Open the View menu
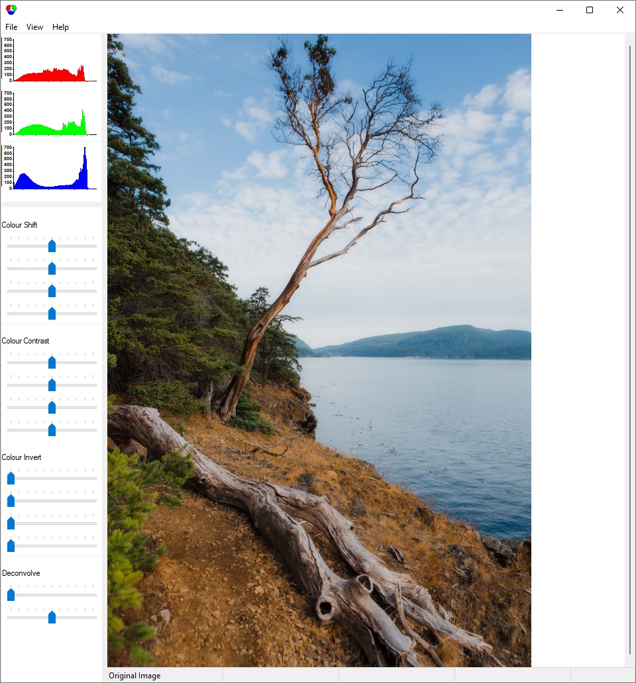Screen dimensions: 636x683 tap(34, 27)
